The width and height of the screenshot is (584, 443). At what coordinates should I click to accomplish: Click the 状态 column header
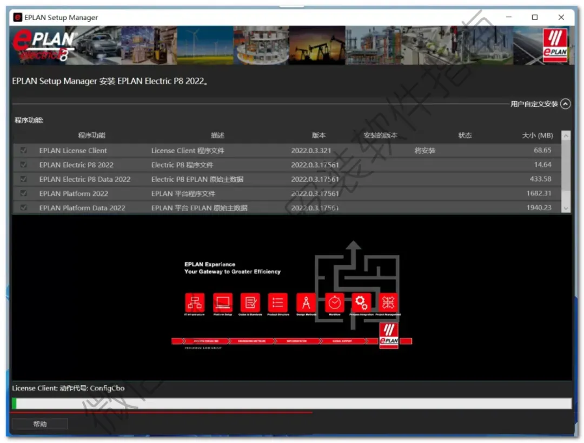click(x=465, y=135)
